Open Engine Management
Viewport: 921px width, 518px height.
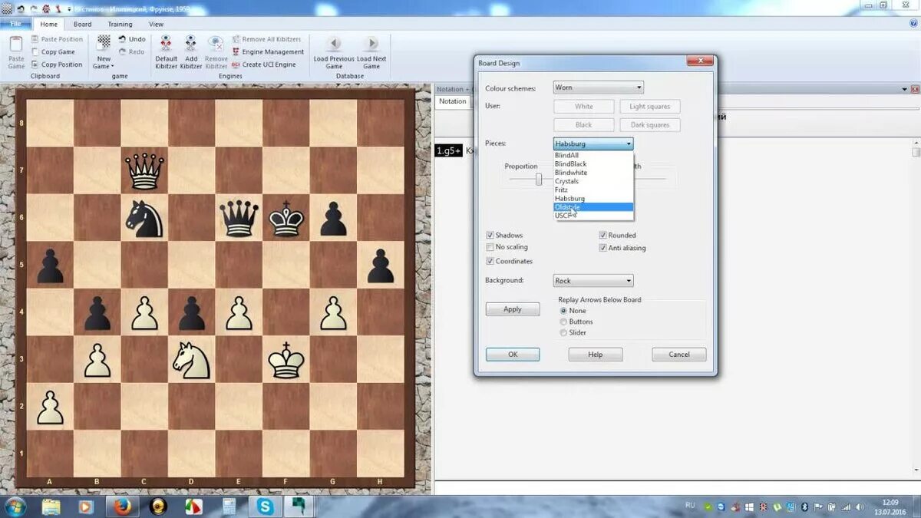point(269,52)
